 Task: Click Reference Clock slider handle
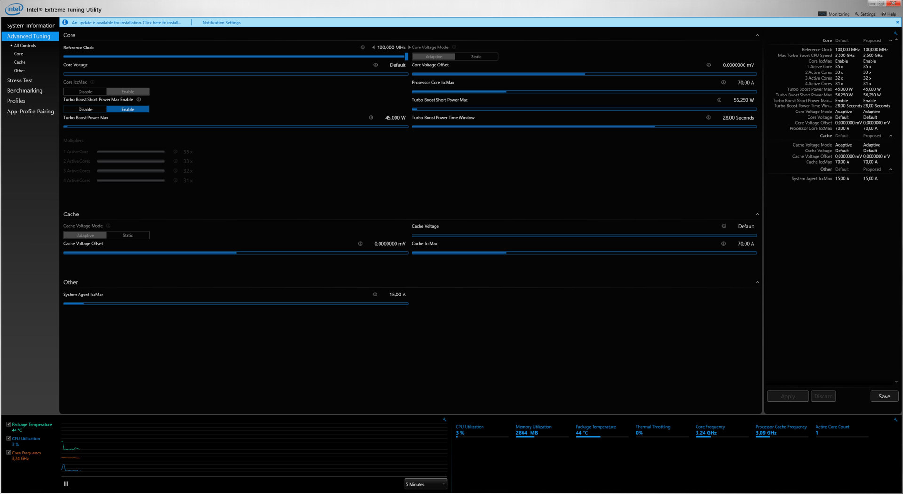click(x=406, y=56)
